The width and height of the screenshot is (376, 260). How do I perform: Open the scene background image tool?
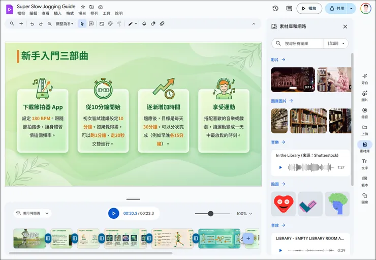102,24
